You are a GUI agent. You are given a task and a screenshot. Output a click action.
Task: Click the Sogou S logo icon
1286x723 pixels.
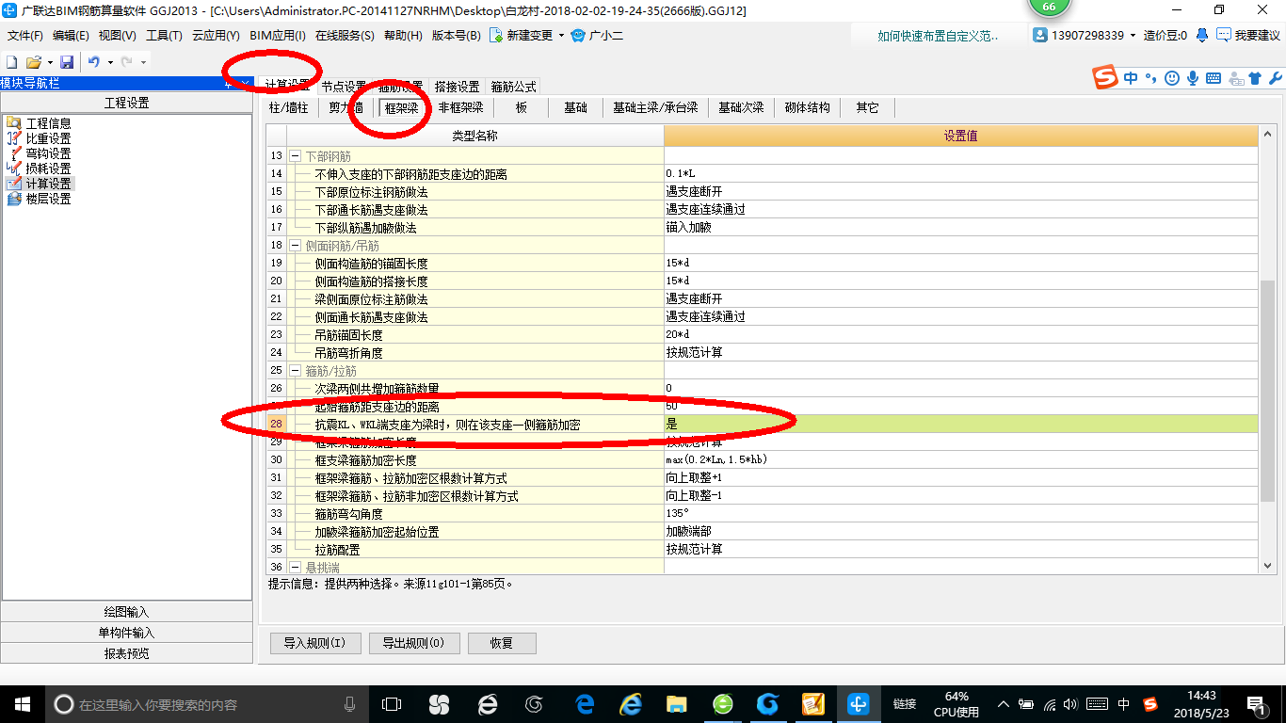coord(1105,77)
